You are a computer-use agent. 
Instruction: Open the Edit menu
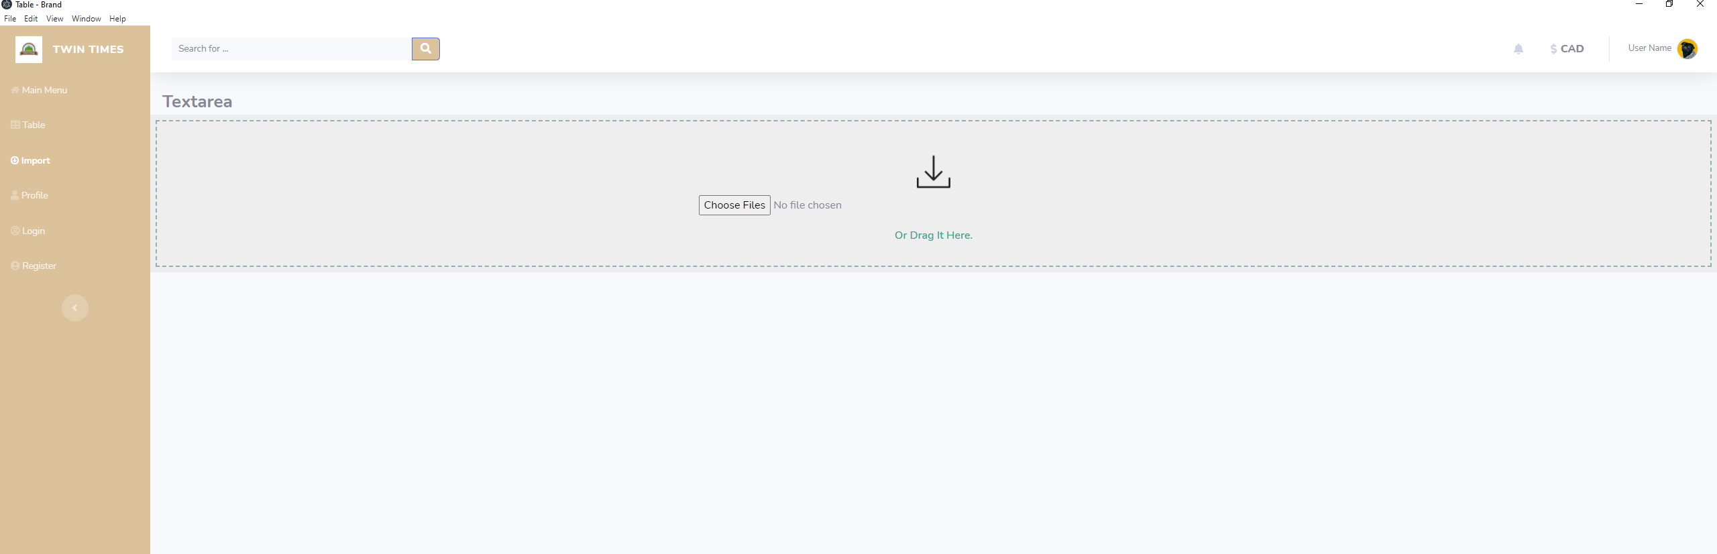tap(31, 19)
